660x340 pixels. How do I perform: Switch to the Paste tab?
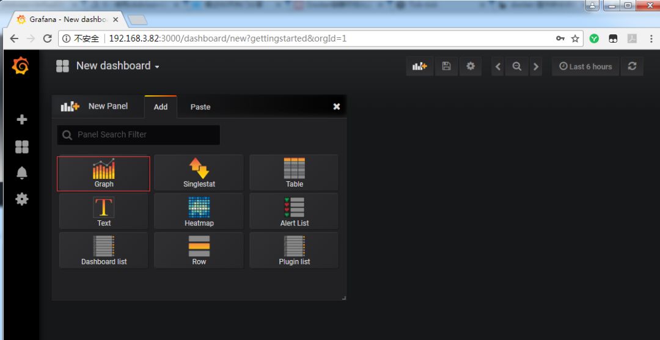(x=200, y=107)
